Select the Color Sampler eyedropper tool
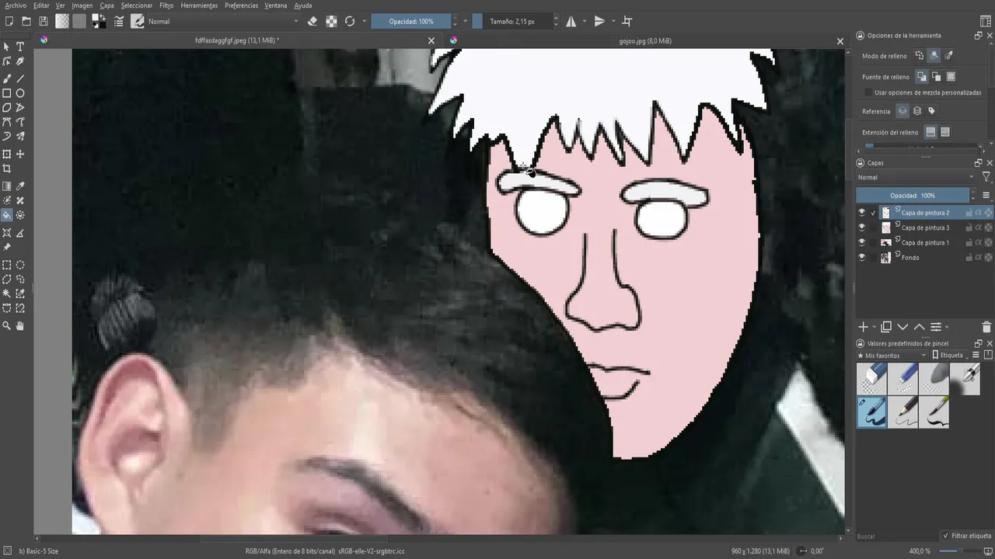Image resolution: width=995 pixels, height=559 pixels. coord(20,186)
